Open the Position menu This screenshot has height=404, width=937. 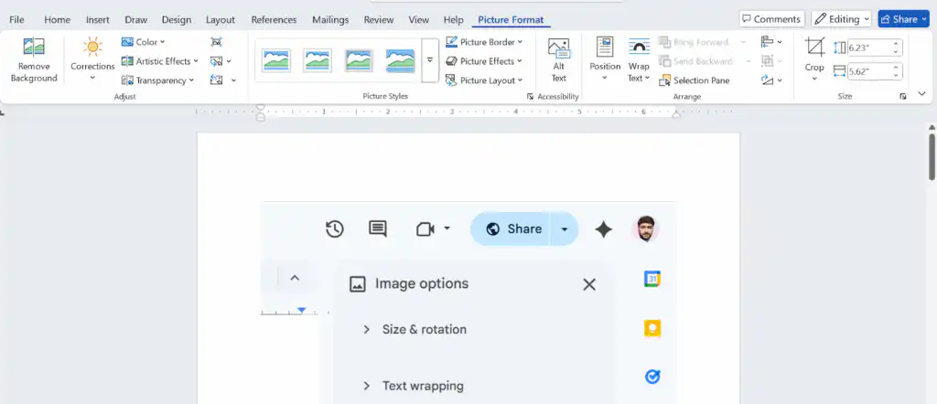click(x=605, y=59)
